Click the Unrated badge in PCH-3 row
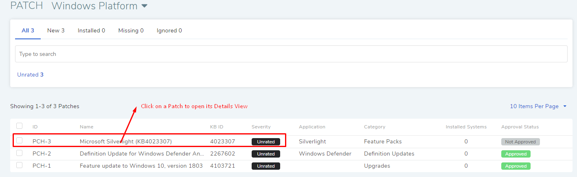Image resolution: width=577 pixels, height=177 pixels. coord(266,142)
